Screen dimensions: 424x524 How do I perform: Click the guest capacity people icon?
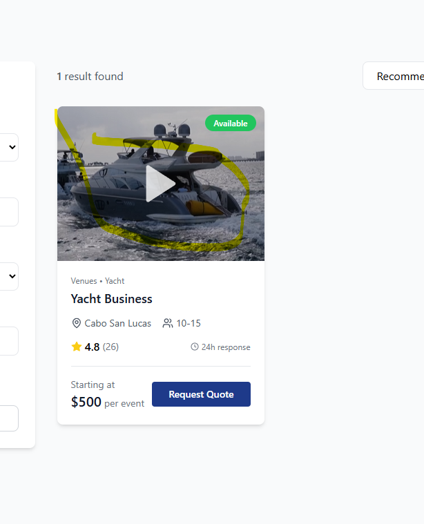pos(168,323)
